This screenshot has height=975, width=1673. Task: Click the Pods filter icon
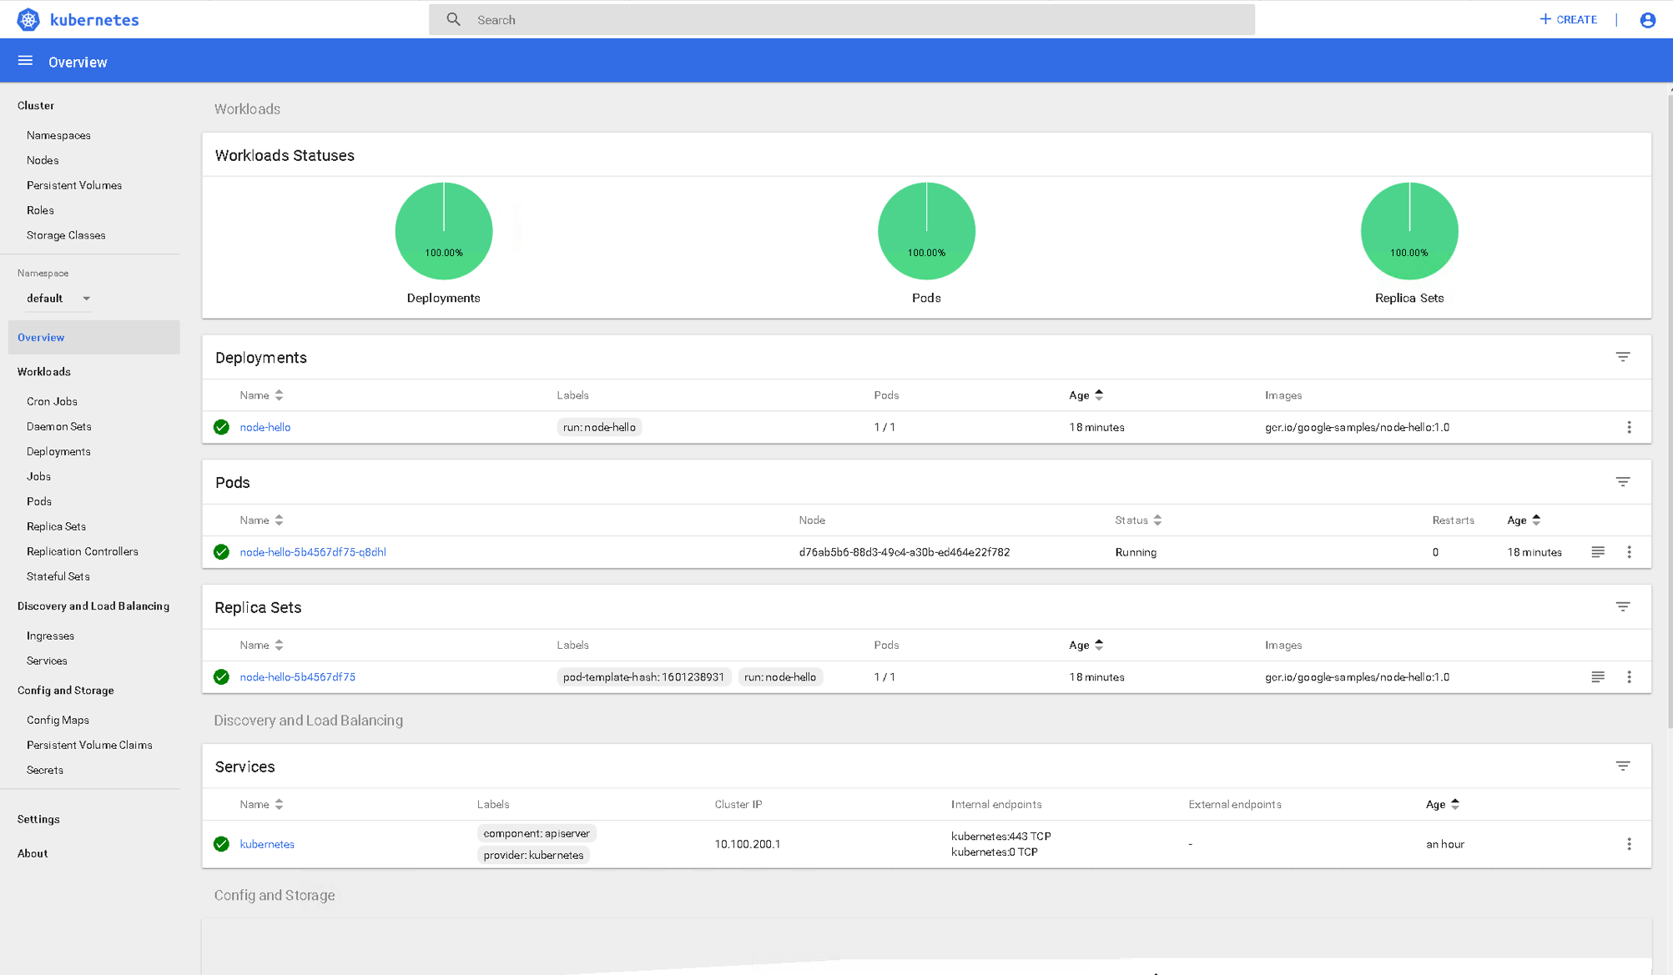[1622, 482]
